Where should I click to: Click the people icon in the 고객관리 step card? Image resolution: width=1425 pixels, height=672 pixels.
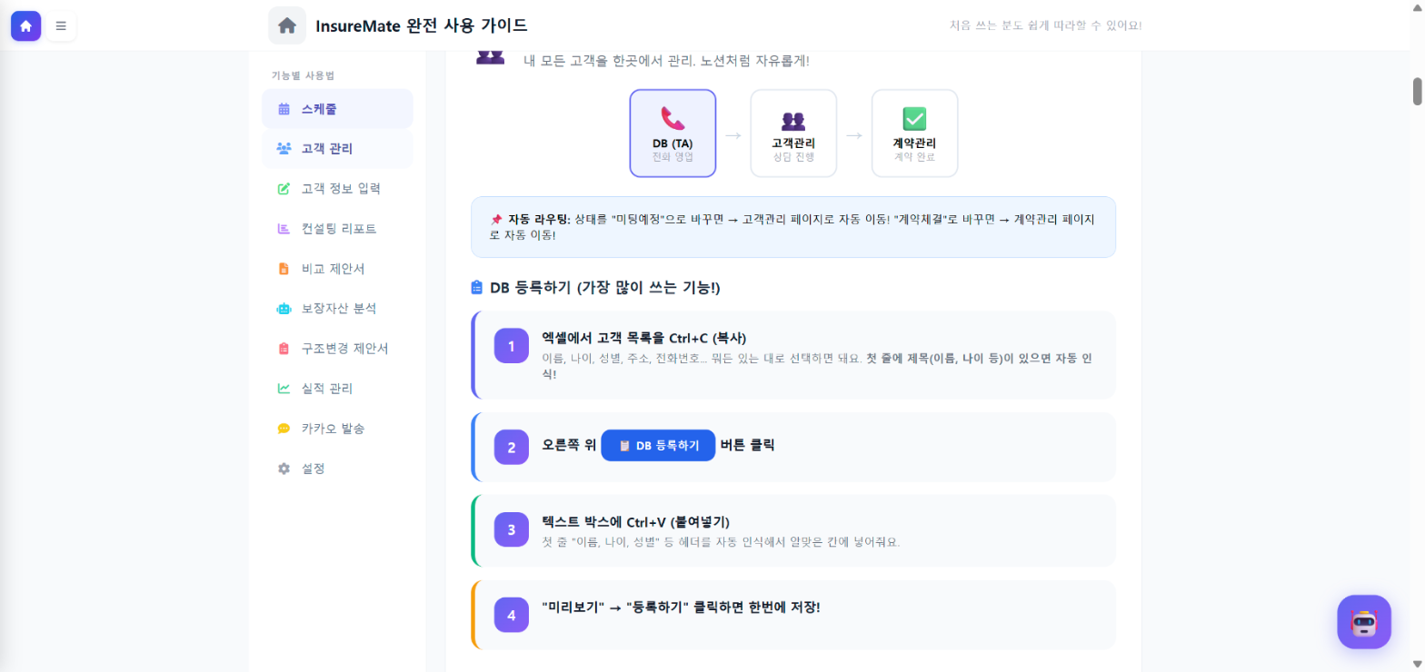[x=793, y=120]
